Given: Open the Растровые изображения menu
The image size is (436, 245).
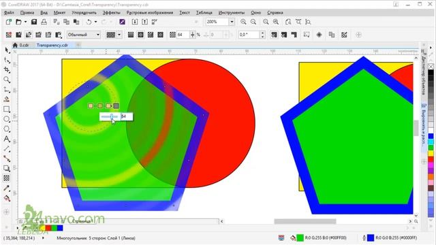Looking at the screenshot, I should pos(150,12).
